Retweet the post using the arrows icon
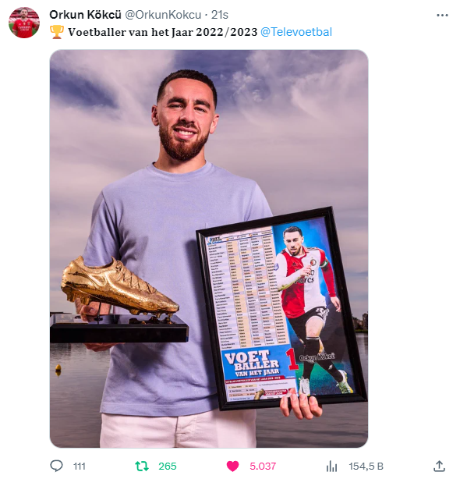This screenshot has width=460, height=479. 142,467
